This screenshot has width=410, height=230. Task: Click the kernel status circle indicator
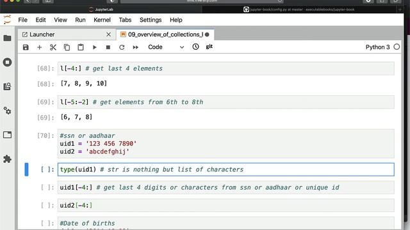click(x=397, y=47)
